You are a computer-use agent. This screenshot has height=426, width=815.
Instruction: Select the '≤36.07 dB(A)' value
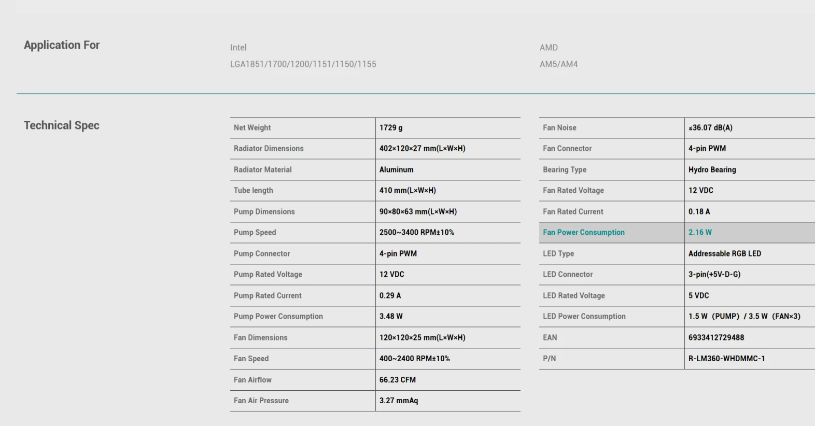coord(710,127)
